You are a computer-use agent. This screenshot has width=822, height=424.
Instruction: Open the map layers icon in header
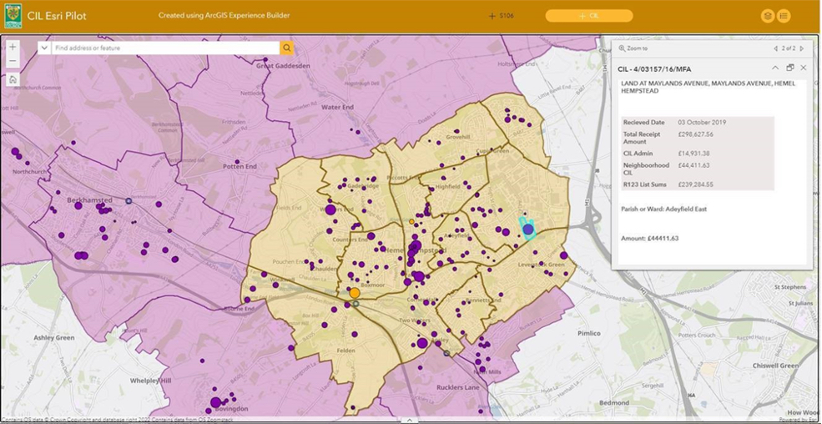767,16
